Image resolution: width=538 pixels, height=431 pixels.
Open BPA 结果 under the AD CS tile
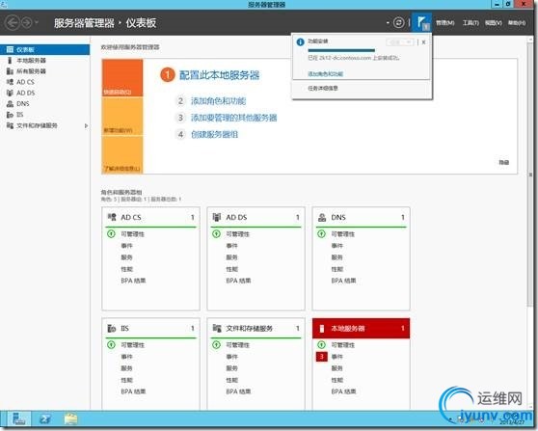(x=133, y=281)
